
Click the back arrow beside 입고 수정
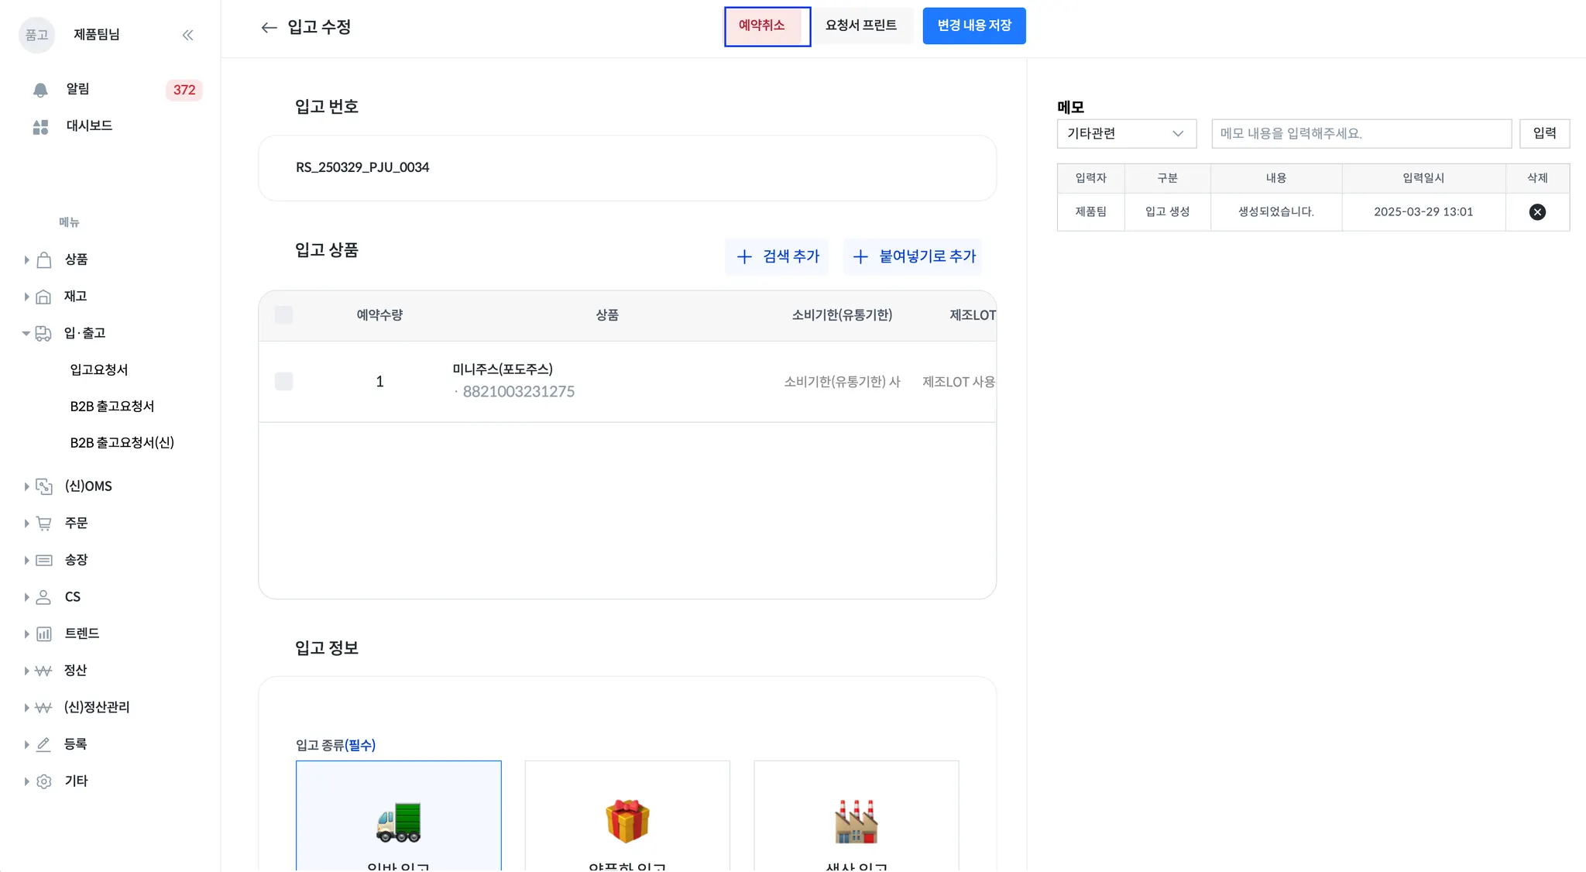coord(269,28)
